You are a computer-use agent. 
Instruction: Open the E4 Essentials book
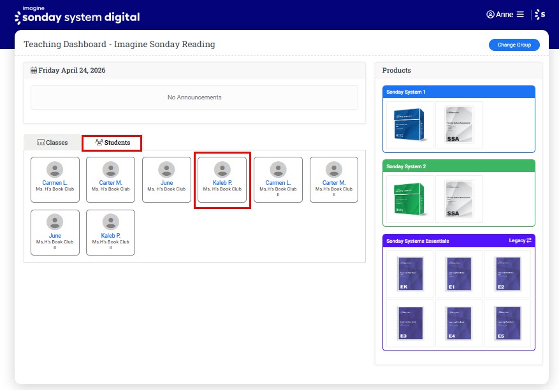coord(459,323)
